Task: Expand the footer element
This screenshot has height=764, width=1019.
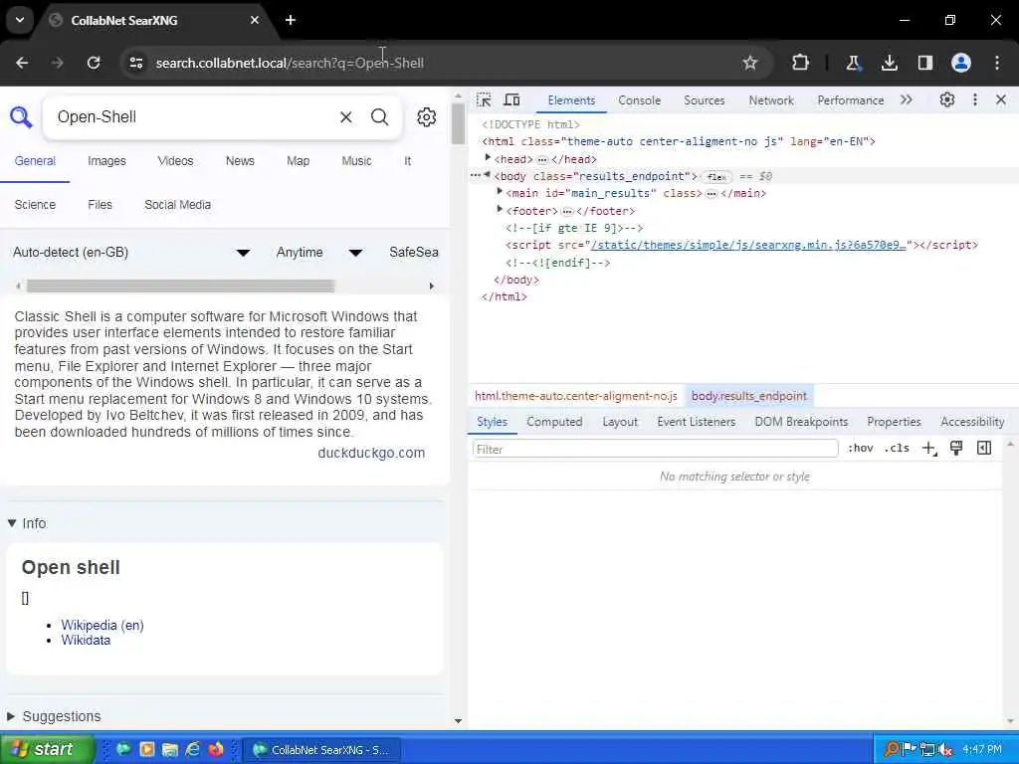Action: click(500, 209)
